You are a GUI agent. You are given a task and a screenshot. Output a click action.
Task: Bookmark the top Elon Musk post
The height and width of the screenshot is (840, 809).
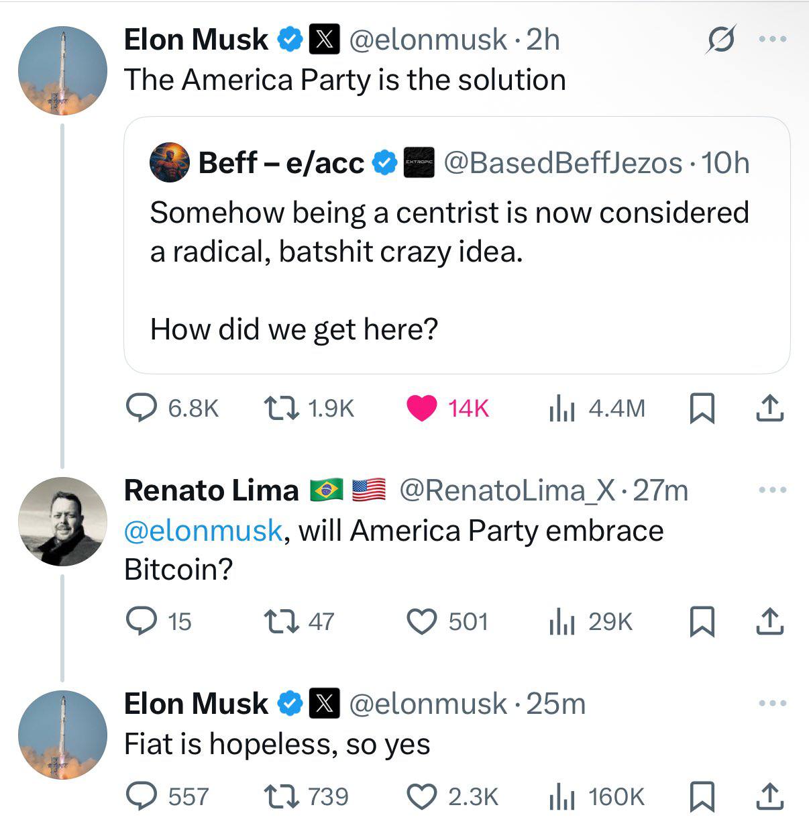[702, 408]
